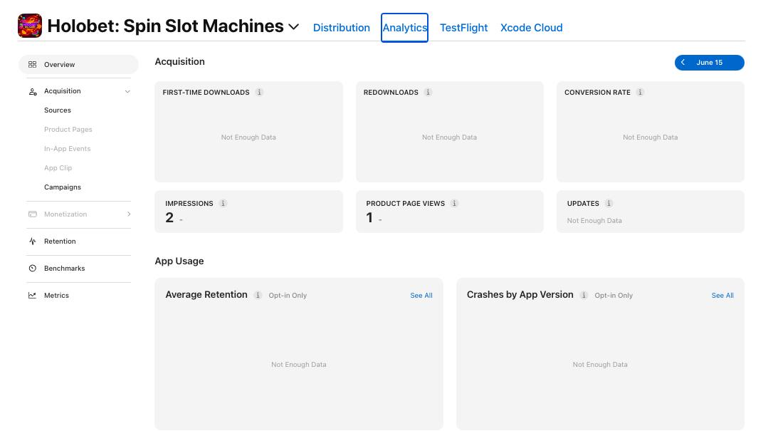Open App Clip in the sidebar
The image size is (778, 431).
pyautogui.click(x=58, y=168)
